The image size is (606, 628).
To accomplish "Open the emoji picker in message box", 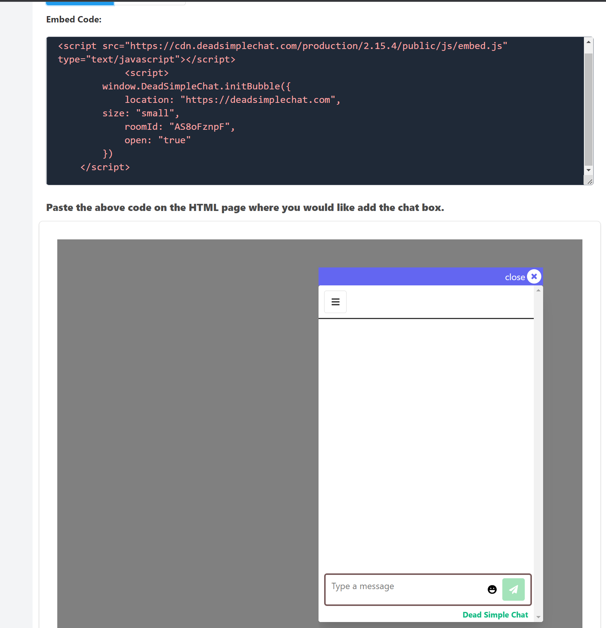I will coord(492,589).
